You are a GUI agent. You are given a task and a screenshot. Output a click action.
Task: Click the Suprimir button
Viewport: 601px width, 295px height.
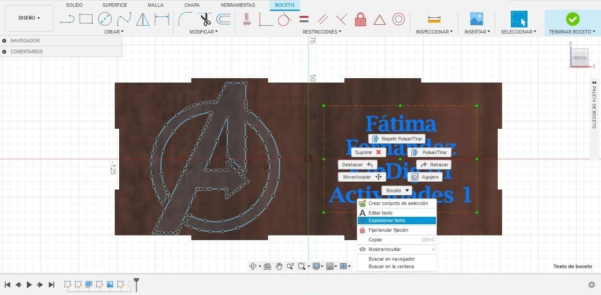pos(369,152)
